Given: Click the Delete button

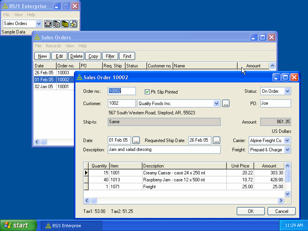Looking at the screenshot, I should point(76,56).
